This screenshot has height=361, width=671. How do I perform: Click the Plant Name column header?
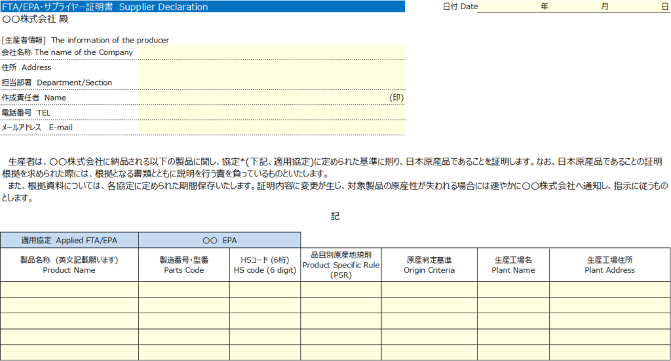(513, 265)
